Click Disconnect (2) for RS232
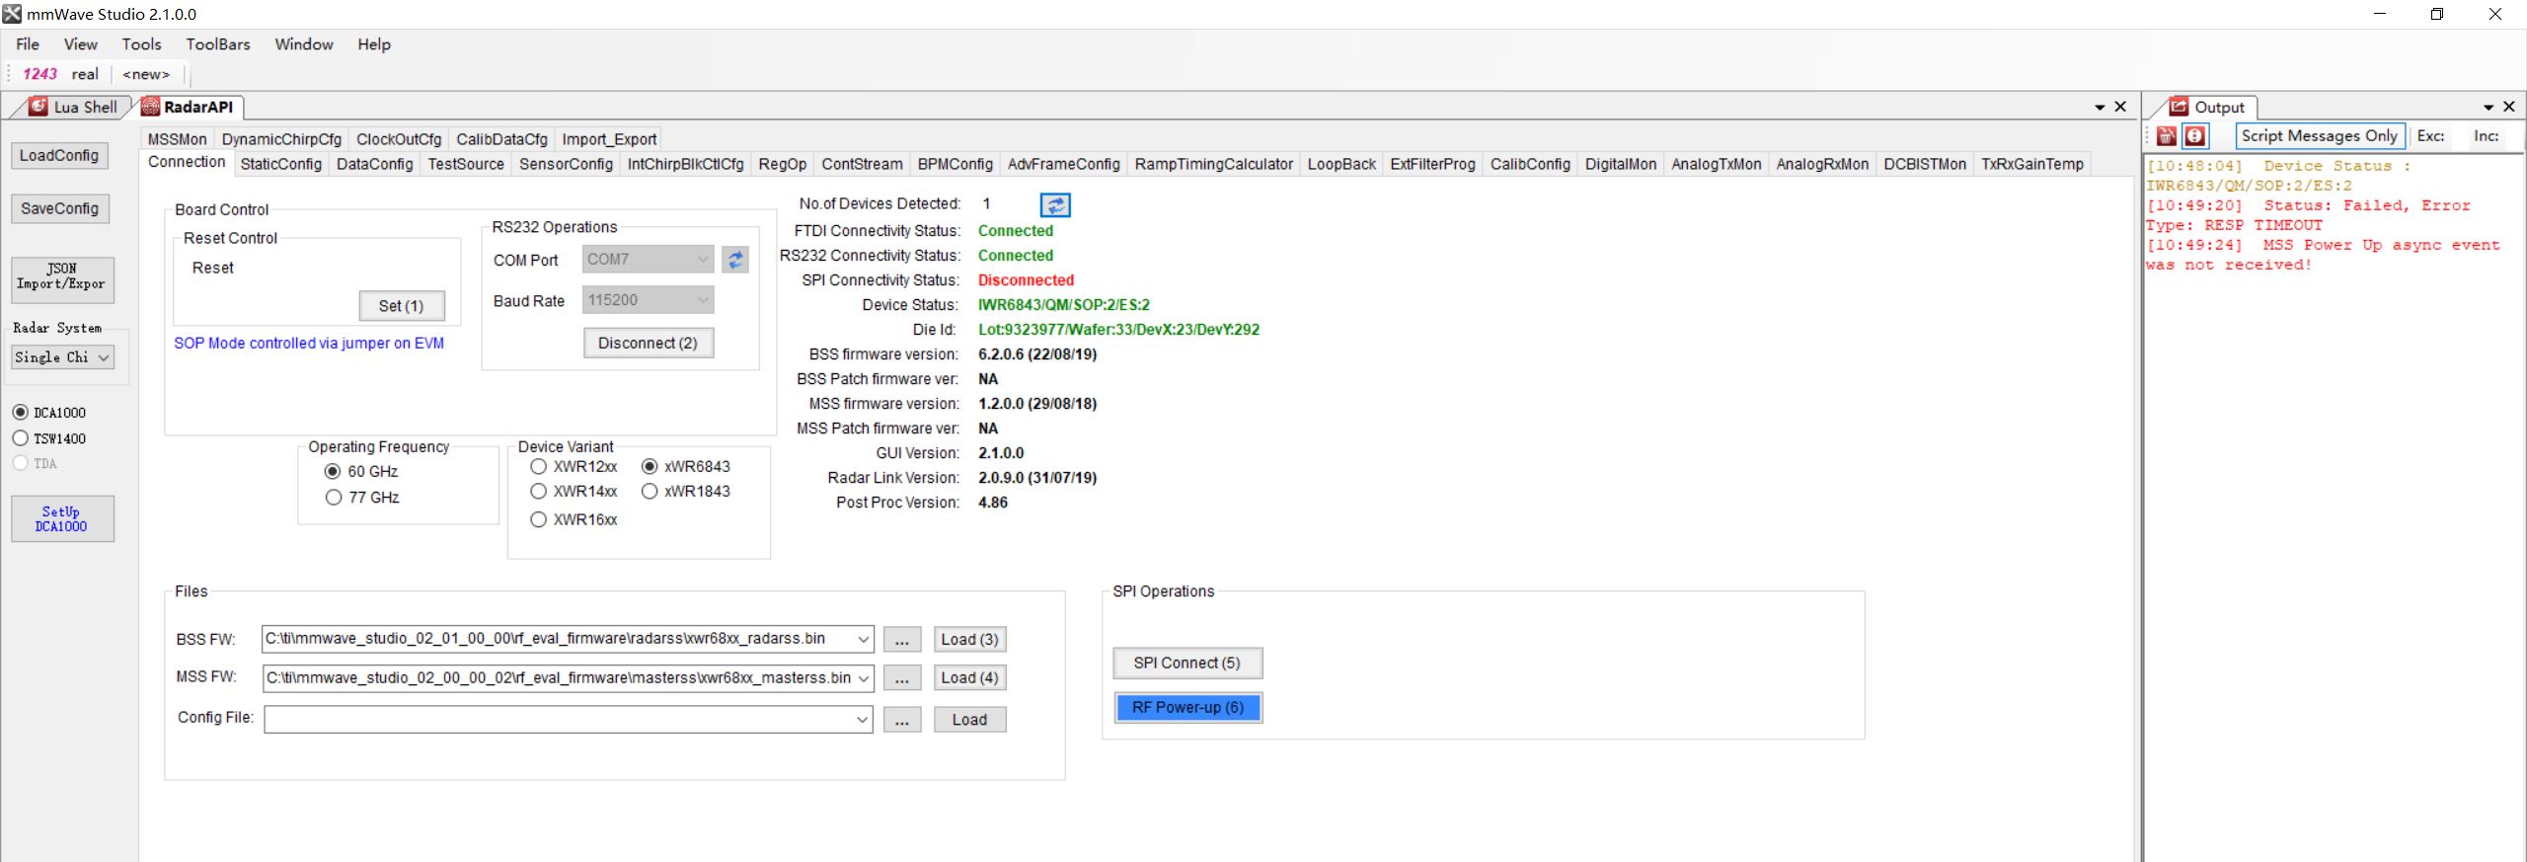2527x862 pixels. pyautogui.click(x=648, y=343)
